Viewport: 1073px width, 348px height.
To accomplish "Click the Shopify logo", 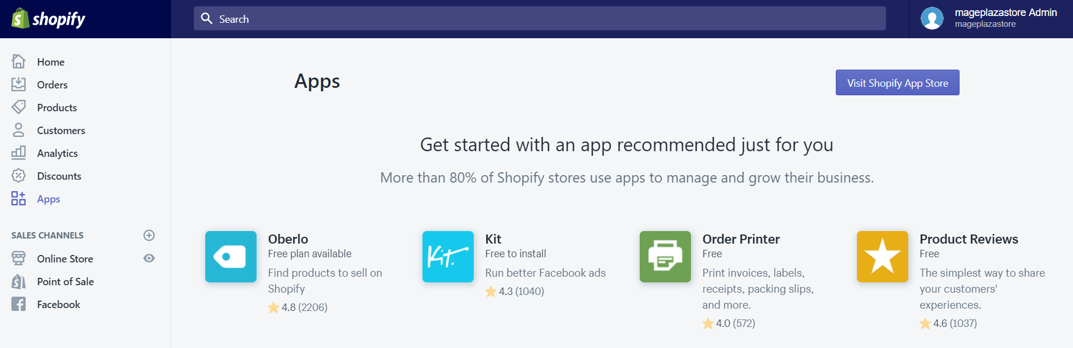I will click(48, 19).
